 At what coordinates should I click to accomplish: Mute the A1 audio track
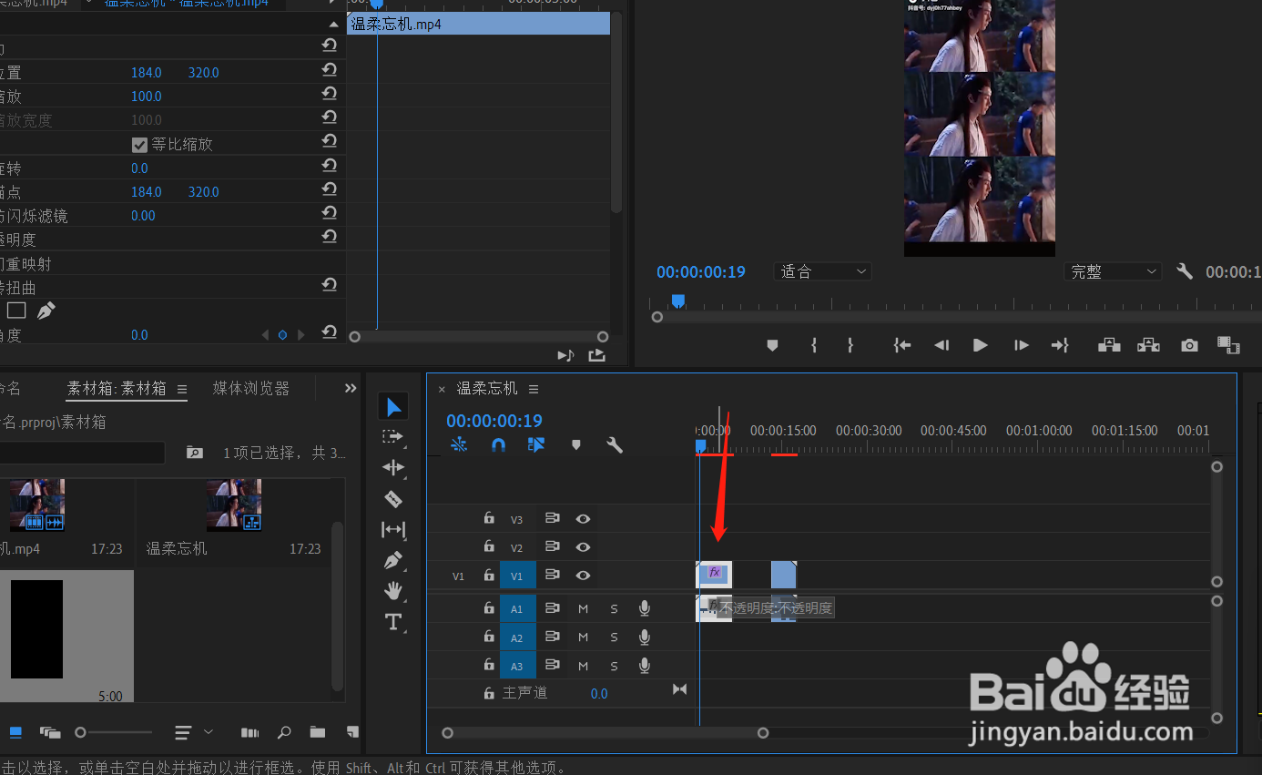(x=583, y=608)
